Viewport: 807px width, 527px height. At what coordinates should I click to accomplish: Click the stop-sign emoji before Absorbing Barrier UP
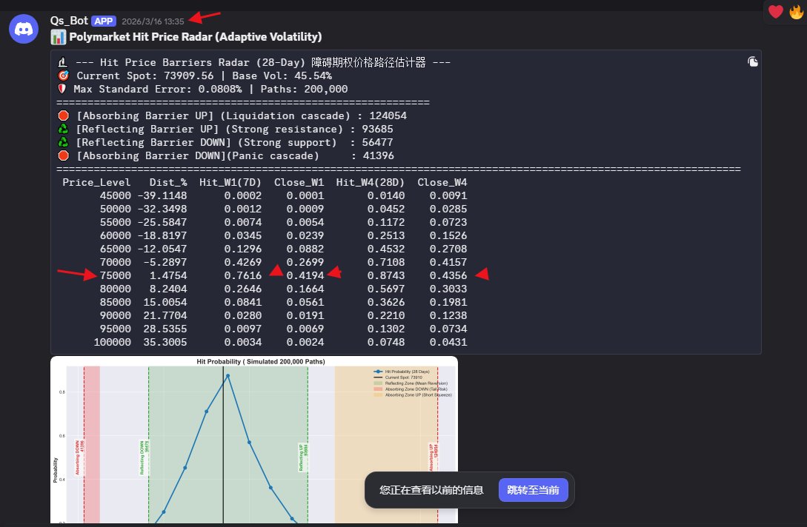(63, 115)
